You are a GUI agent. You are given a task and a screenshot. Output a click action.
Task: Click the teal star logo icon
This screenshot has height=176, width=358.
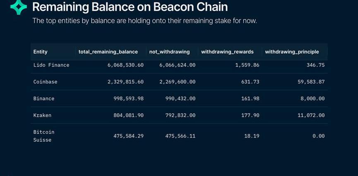tap(19, 7)
